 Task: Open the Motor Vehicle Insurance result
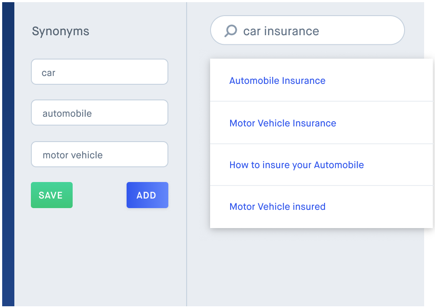click(283, 123)
